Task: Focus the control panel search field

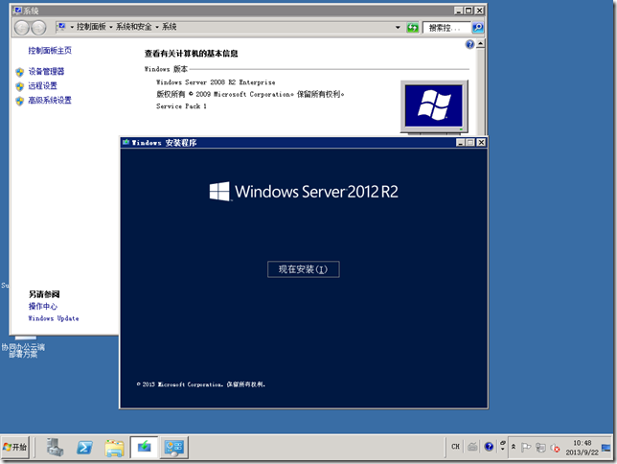Action: pyautogui.click(x=446, y=27)
